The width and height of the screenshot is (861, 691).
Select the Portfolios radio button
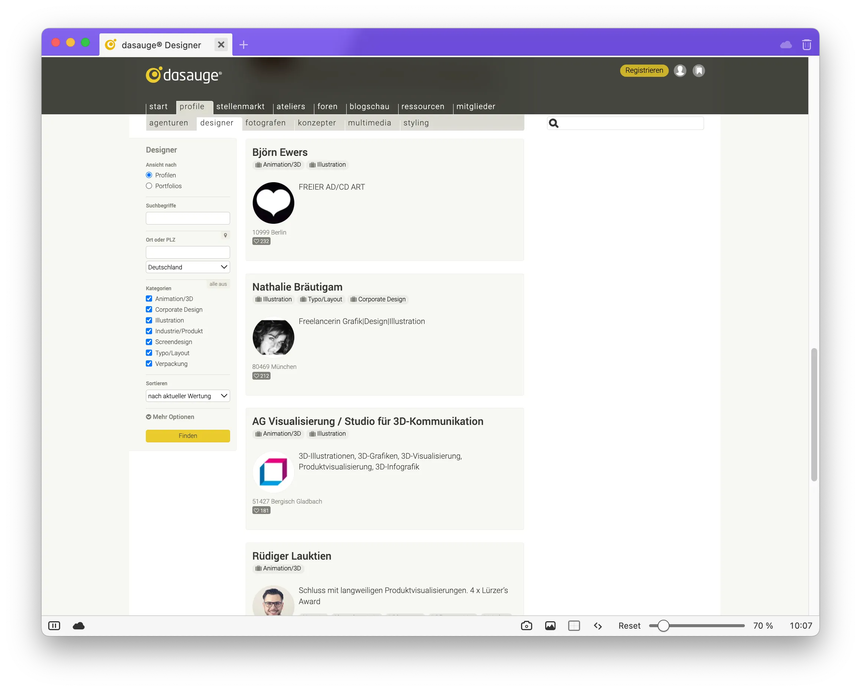(149, 186)
